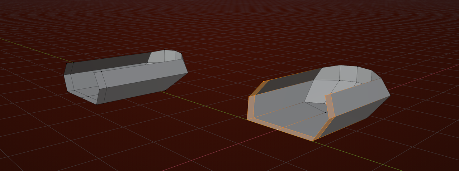The height and width of the screenshot is (171, 459).
Task: Select the left unselected gray mesh
Action: coord(126,77)
